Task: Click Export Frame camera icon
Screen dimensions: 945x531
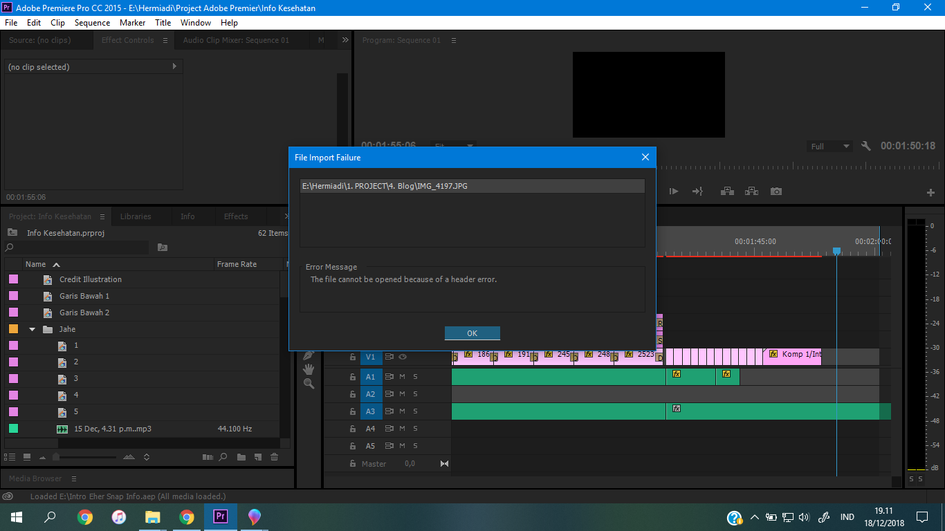Action: tap(776, 192)
